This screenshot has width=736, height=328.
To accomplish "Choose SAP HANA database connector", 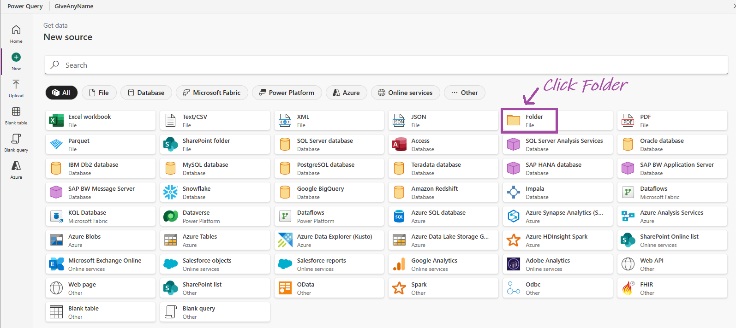I will (x=558, y=169).
